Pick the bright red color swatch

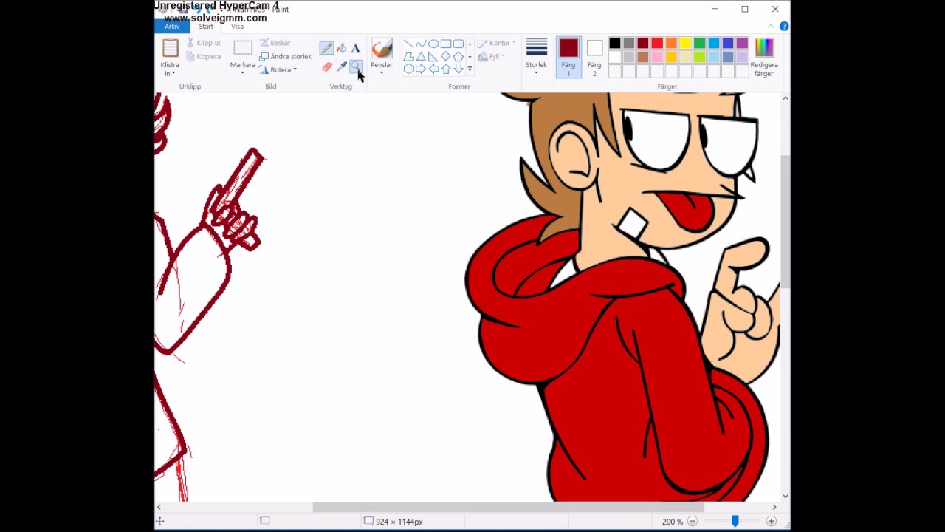click(657, 43)
